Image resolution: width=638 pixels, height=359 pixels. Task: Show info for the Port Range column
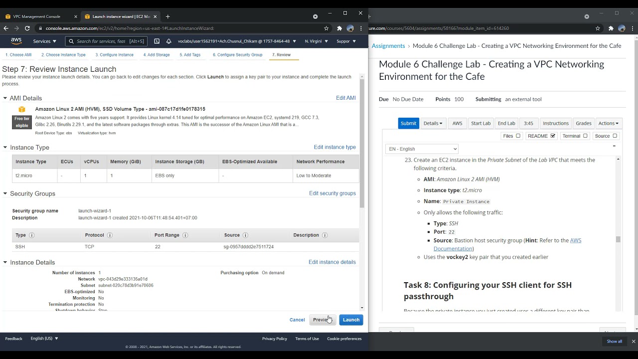point(185,235)
